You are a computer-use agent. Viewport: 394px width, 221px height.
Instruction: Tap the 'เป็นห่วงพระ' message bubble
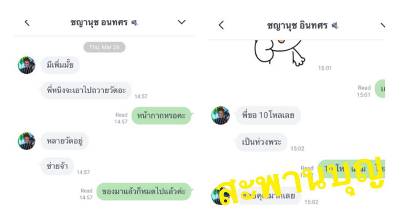coord(262,142)
